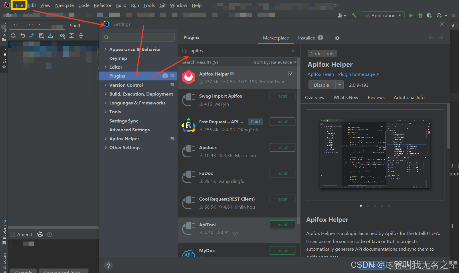Install the Swag Import Apifox plugin
This screenshot has height=273, width=459.
[282, 96]
